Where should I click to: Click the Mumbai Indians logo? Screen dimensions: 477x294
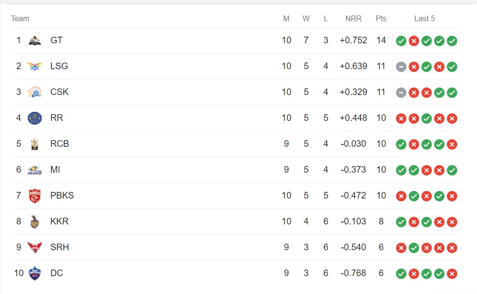[34, 170]
